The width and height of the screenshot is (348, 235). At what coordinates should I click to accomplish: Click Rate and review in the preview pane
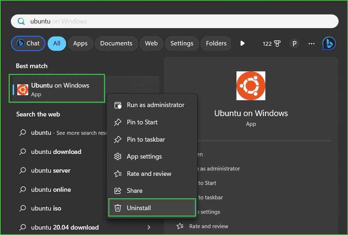pos(209,226)
